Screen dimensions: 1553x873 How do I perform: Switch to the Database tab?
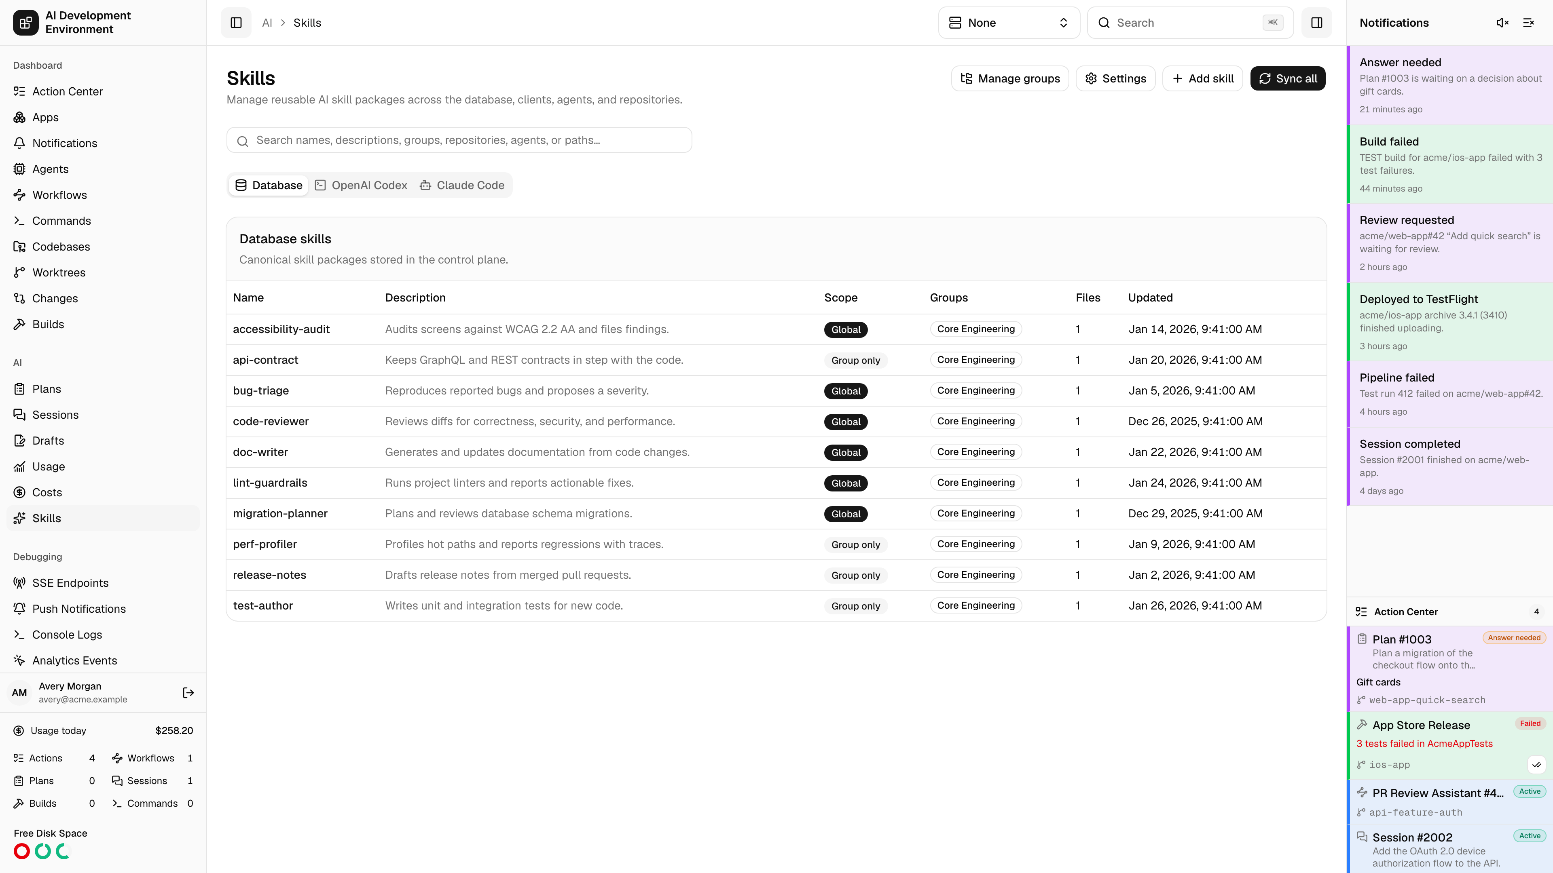(268, 185)
